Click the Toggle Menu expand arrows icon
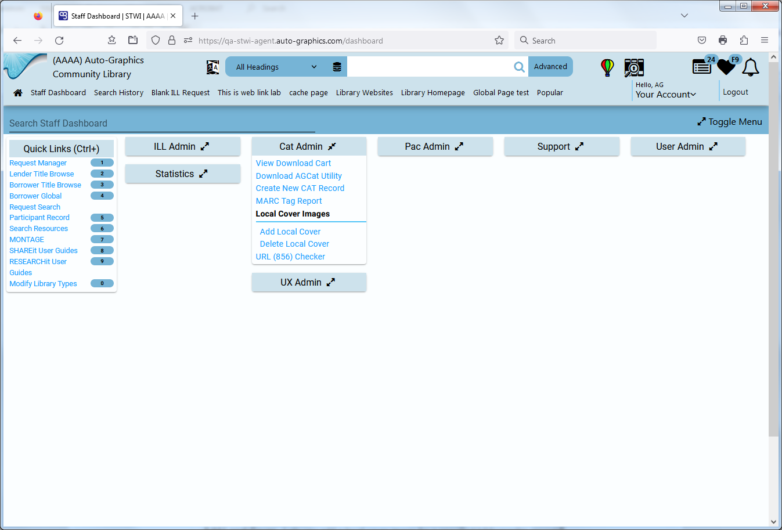Screen dimensions: 782x530 701,122
